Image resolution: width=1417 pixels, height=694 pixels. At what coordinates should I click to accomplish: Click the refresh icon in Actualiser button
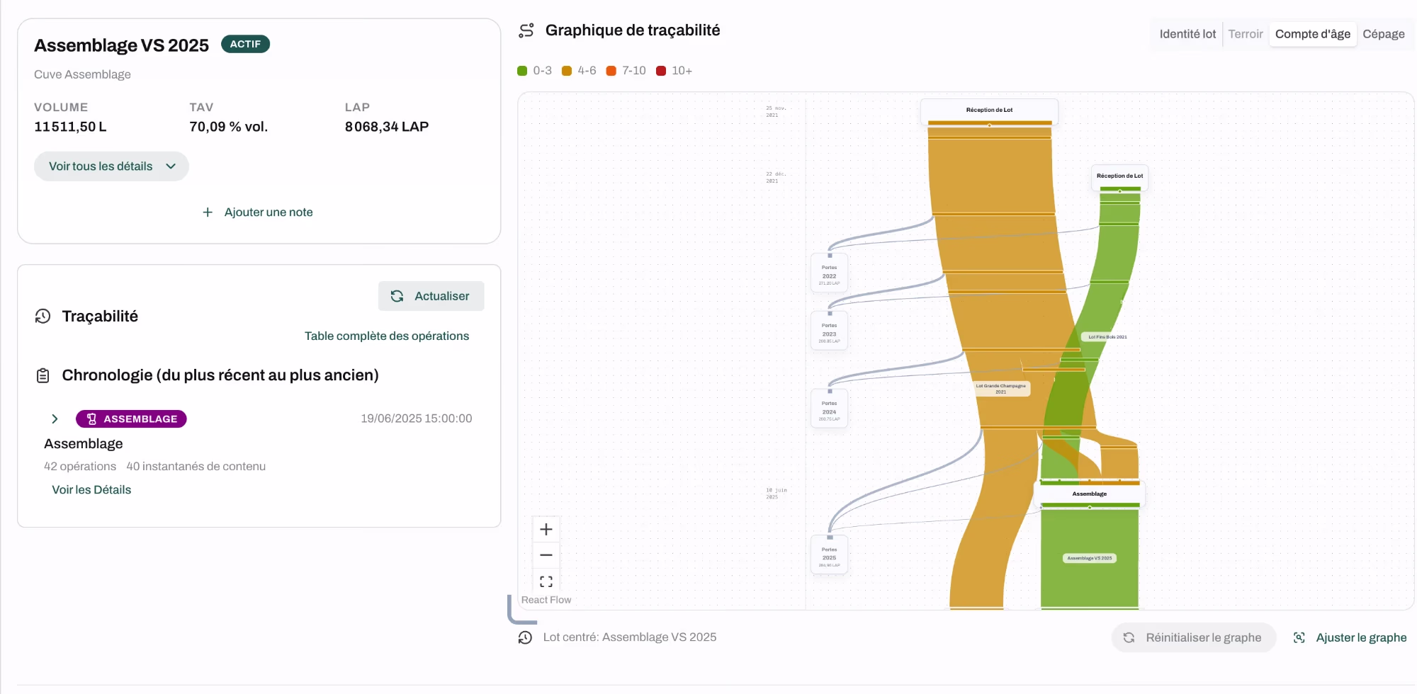coord(397,296)
